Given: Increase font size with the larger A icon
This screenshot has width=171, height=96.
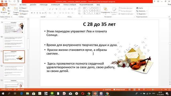Looking at the screenshot, I should [x=50, y=9].
